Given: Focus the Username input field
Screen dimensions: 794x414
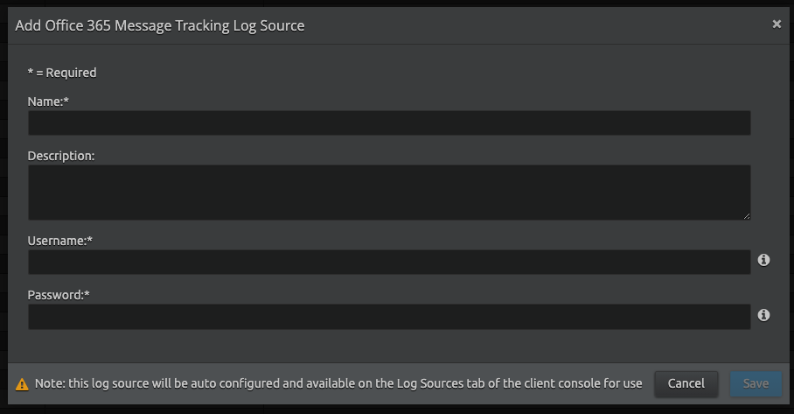Looking at the screenshot, I should pos(389,262).
